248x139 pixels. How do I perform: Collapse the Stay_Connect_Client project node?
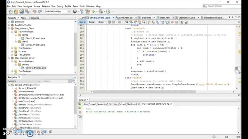click(x=9, y=28)
